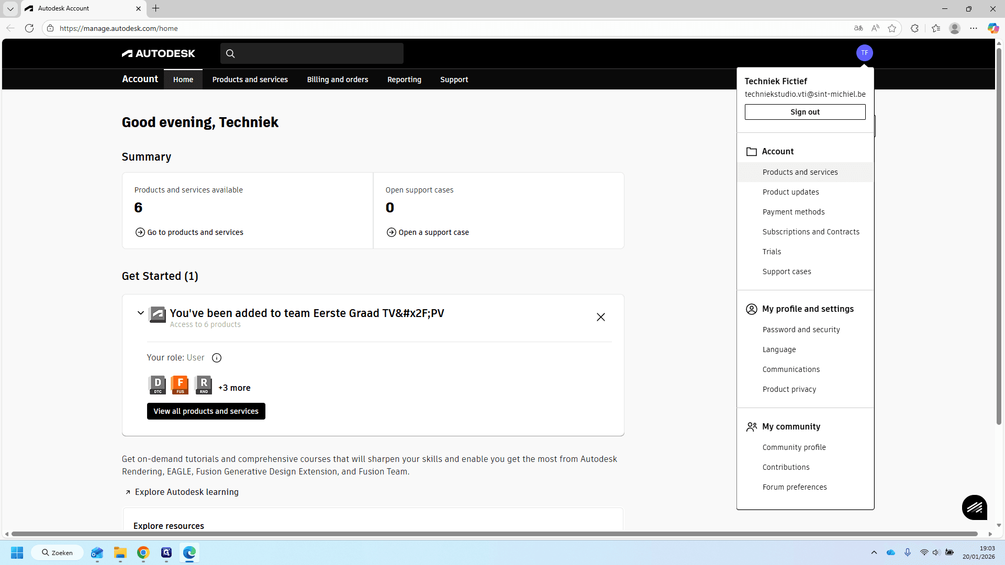Click the My community people icon
Image resolution: width=1005 pixels, height=565 pixels.
tap(752, 427)
